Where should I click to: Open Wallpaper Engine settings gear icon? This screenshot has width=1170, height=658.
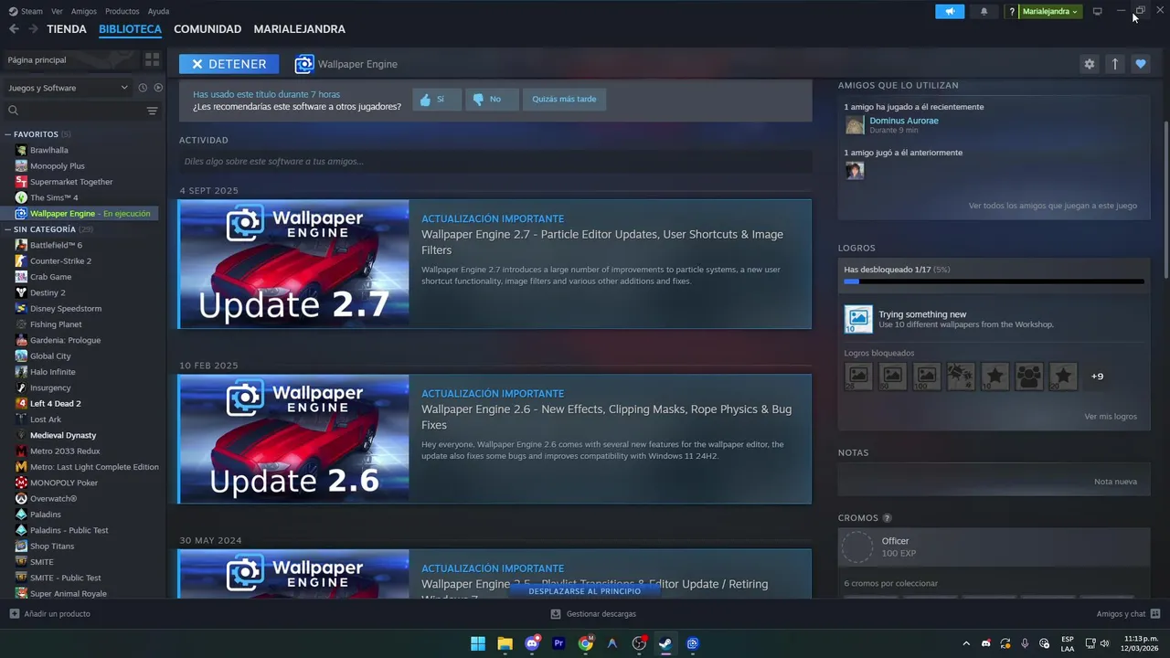coord(1089,64)
